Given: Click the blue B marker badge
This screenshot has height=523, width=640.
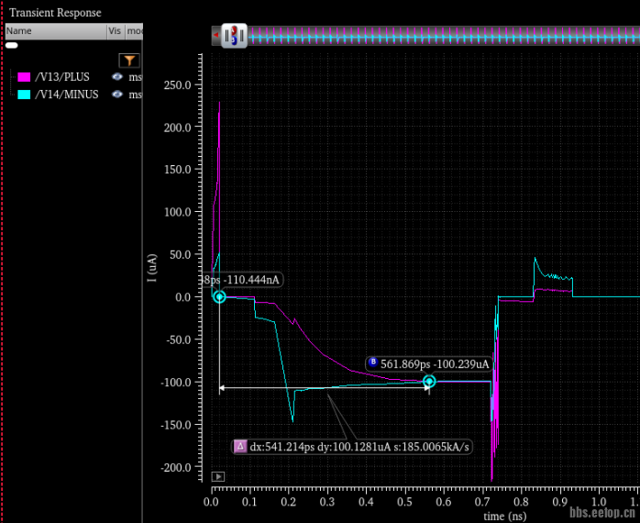Looking at the screenshot, I should 372,362.
